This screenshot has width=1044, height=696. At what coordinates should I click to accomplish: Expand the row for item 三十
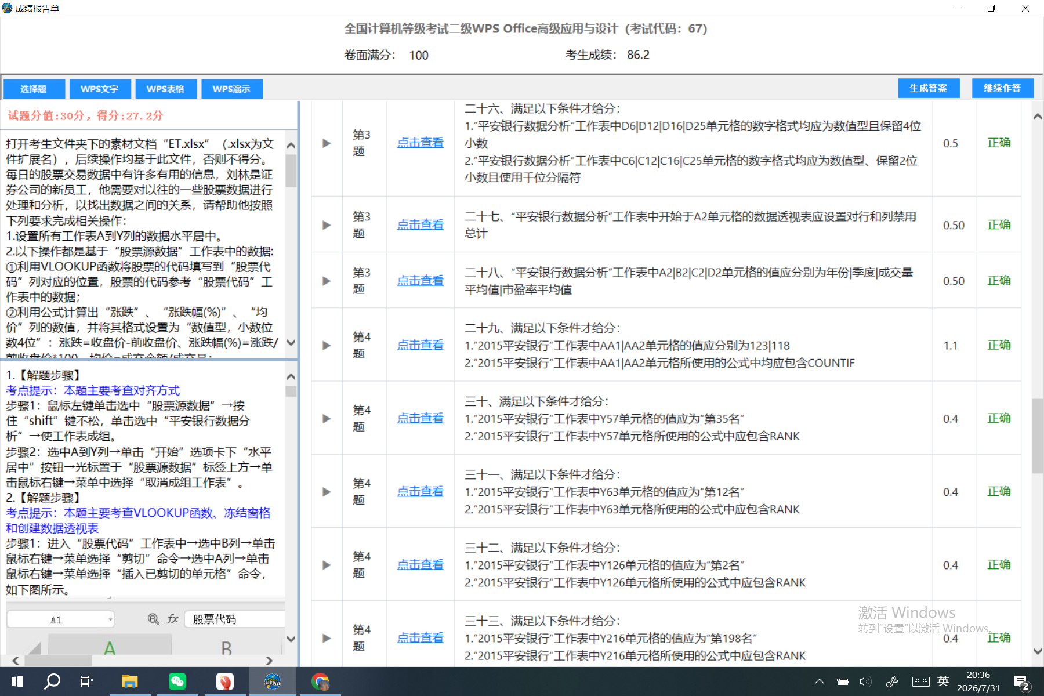(327, 419)
